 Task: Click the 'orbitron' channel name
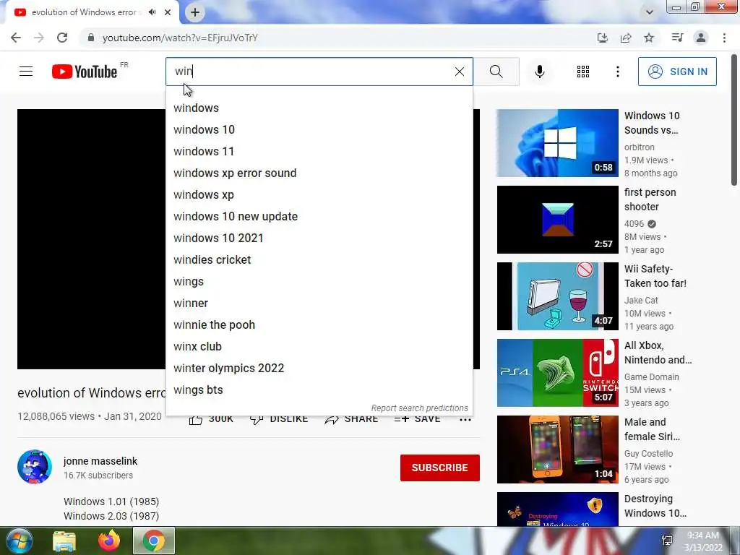pos(639,147)
